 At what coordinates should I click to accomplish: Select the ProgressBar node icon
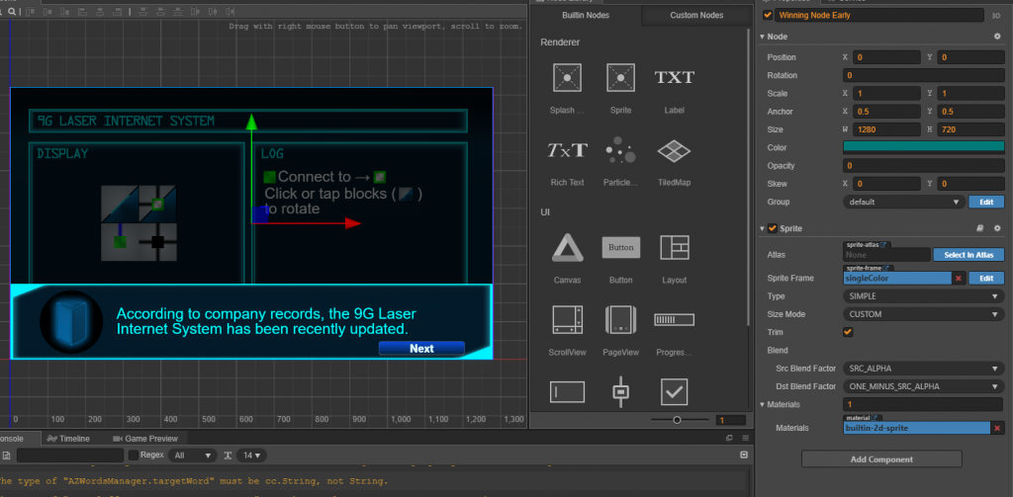point(674,319)
